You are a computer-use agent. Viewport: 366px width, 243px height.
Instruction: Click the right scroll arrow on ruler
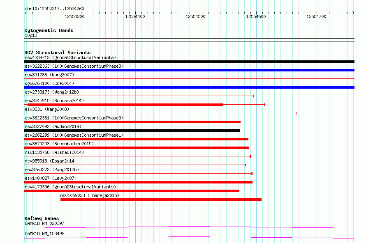(x=353, y=13)
